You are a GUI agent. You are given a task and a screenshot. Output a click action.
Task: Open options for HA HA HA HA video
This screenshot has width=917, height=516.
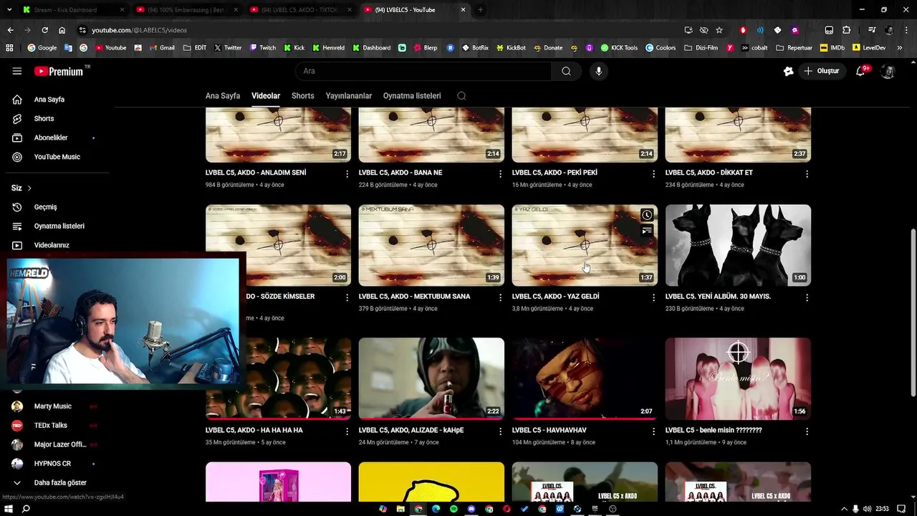tap(347, 431)
